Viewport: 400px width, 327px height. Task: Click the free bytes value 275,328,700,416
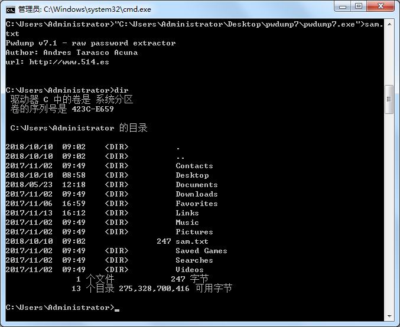pyautogui.click(x=154, y=289)
